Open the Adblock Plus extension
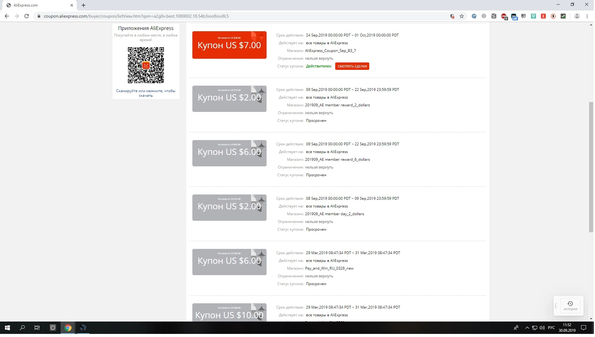 (x=504, y=16)
